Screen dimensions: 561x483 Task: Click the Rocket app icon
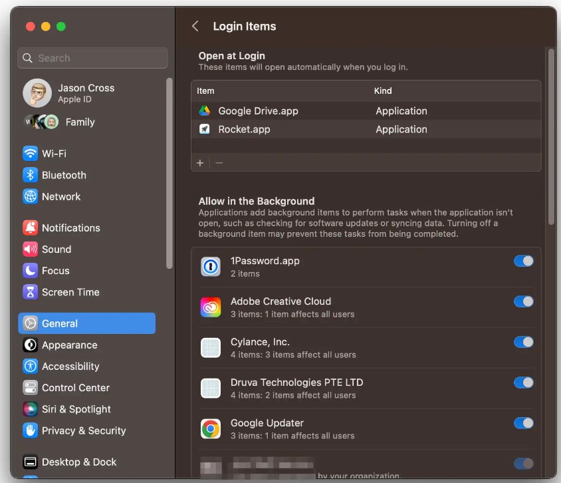click(x=205, y=129)
